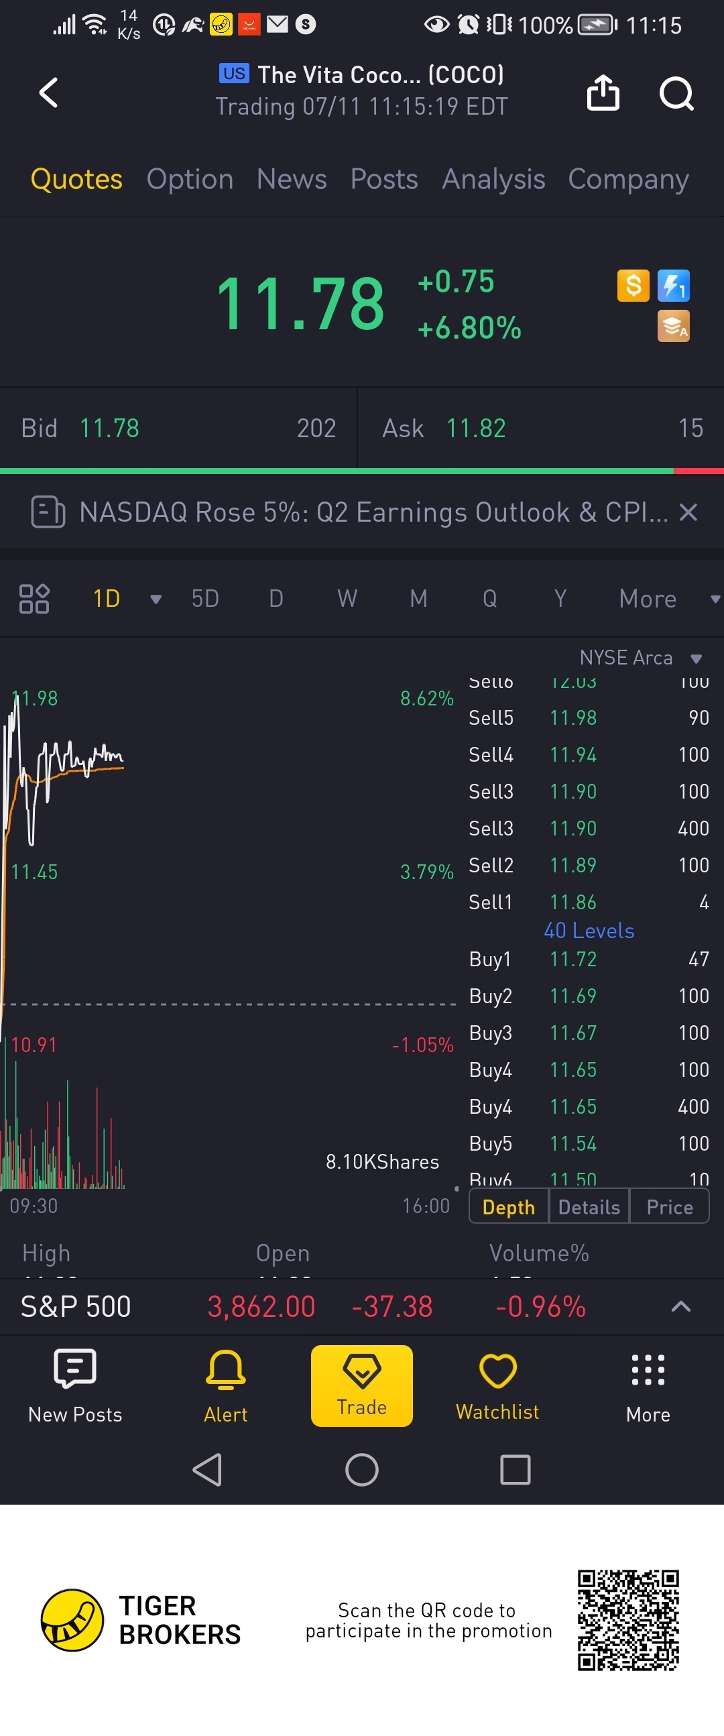
Task: Share the COCO quote page
Action: pos(603,92)
